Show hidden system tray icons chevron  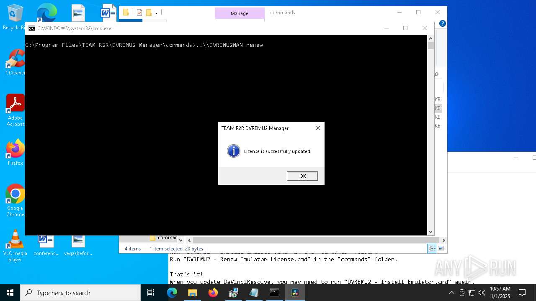point(451,293)
